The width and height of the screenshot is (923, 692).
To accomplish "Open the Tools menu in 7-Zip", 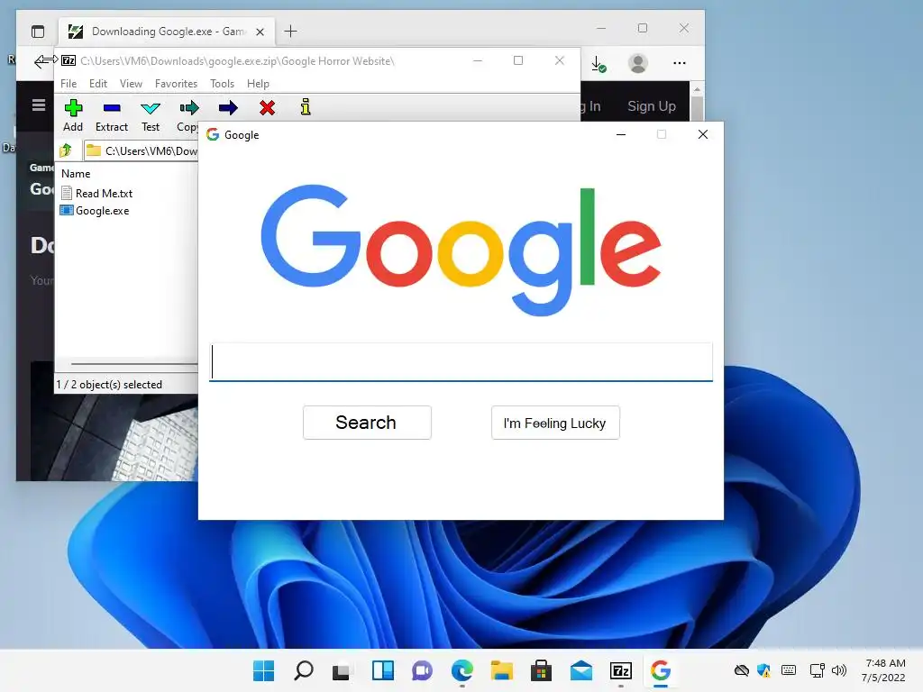I will click(222, 84).
